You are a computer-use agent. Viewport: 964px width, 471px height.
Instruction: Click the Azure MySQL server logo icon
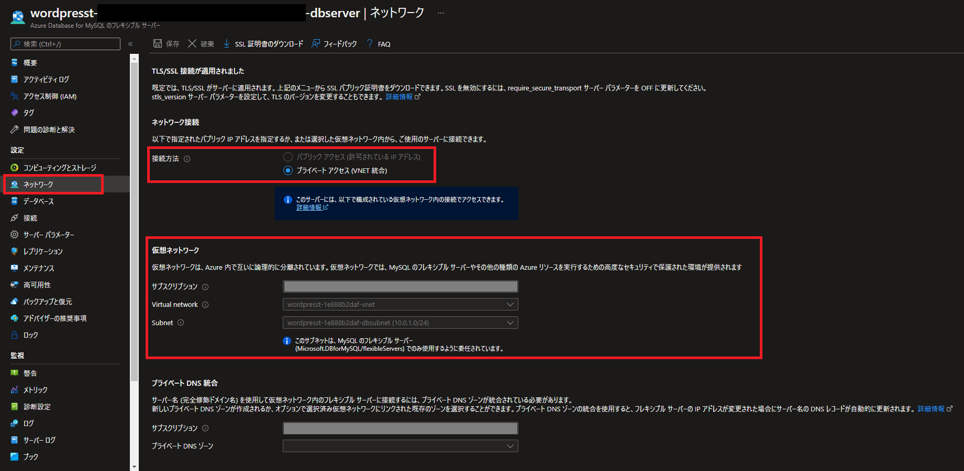[x=18, y=17]
